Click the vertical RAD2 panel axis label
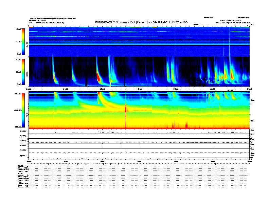Screen dimensions: 269x207 click(x=27, y=44)
